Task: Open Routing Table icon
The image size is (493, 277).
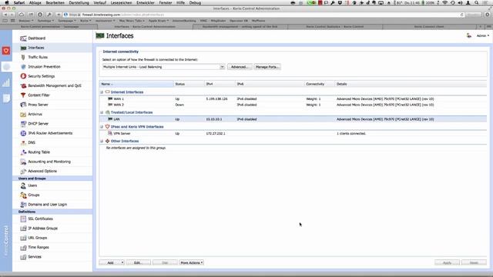Action: (23, 152)
